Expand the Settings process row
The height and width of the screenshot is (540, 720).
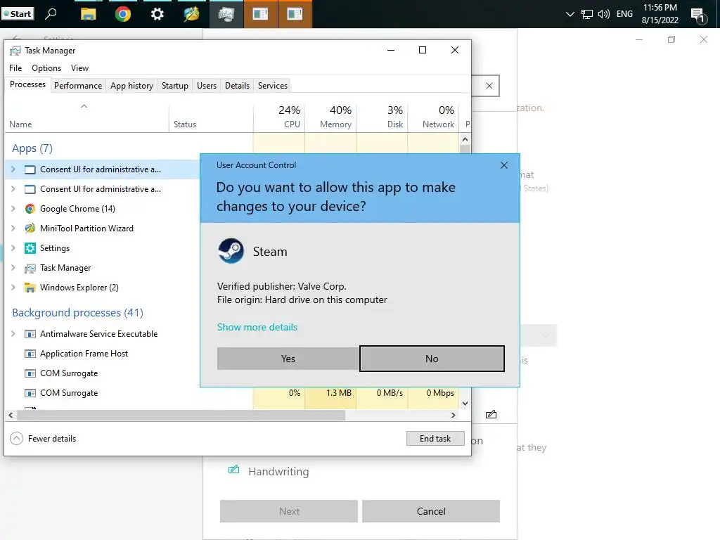tap(13, 248)
